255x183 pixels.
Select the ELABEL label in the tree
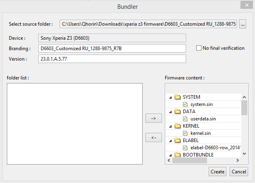tap(191, 140)
